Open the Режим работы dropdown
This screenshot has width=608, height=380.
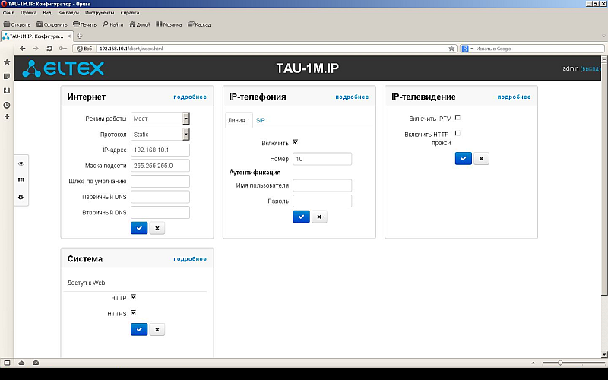(x=160, y=119)
